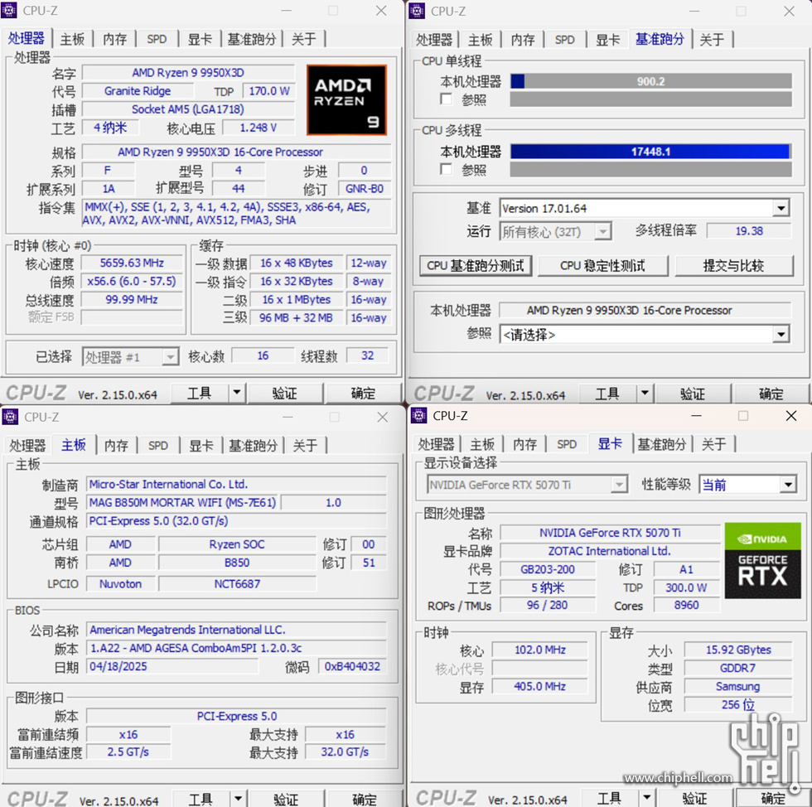Screen dimensions: 812x807
Task: Click the CPU-Z title icon in mainboard window
Action: click(x=10, y=417)
